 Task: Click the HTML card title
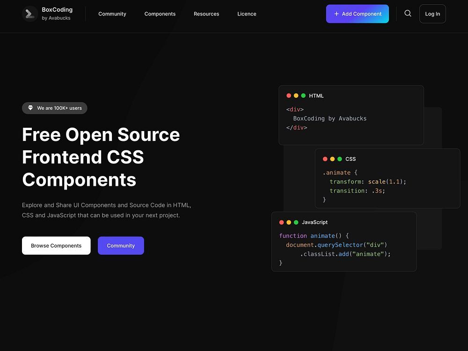[316, 96]
